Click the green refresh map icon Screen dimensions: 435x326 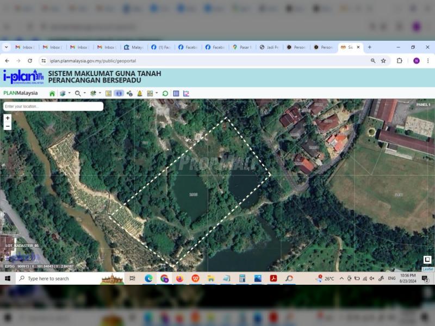(x=165, y=93)
